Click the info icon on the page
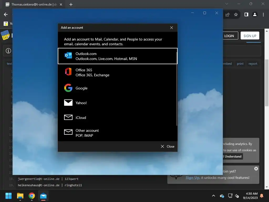Viewport: 269px width, 202px height. point(8,51)
